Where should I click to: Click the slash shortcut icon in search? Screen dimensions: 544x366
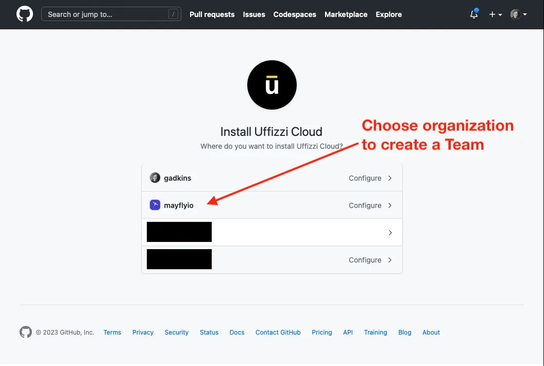pos(173,14)
